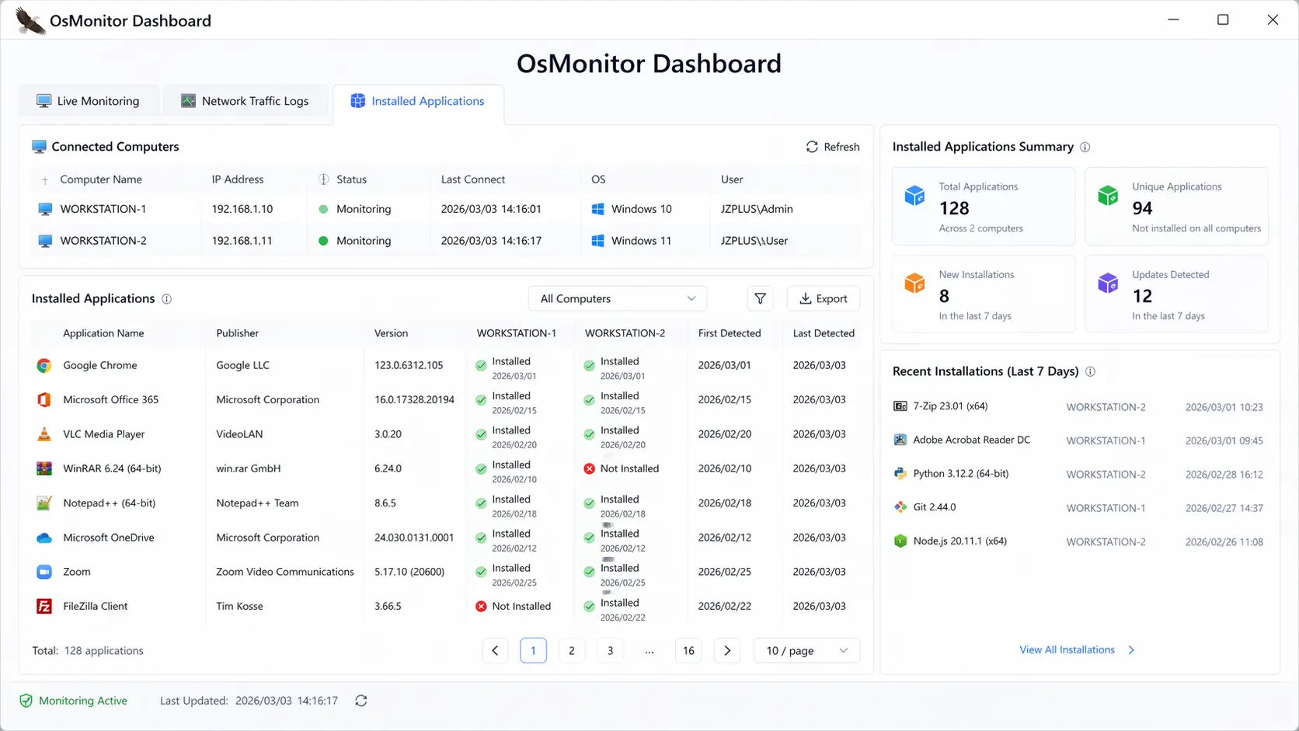The width and height of the screenshot is (1299, 731).
Task: Click the WORKSTATION-2 Not Installed status for WinRAR
Action: click(x=622, y=468)
